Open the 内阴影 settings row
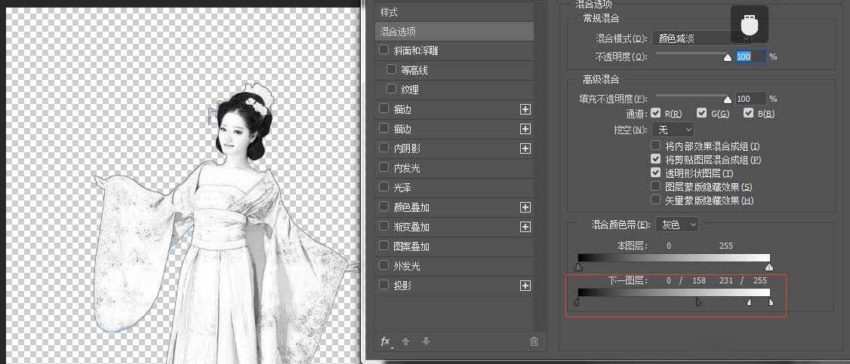850x364 pixels. (x=454, y=148)
